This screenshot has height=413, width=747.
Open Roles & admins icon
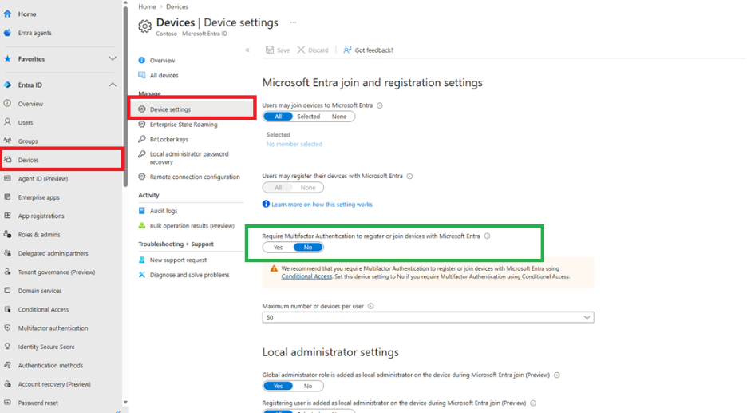[x=7, y=234]
